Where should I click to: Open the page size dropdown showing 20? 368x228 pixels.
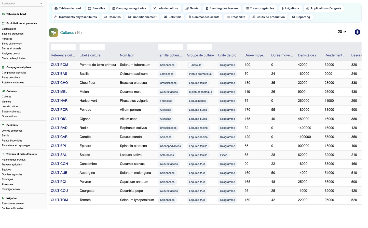point(339,32)
